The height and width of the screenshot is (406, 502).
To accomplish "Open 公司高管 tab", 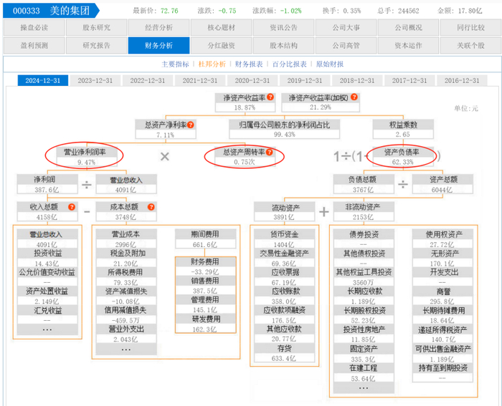I will [x=346, y=45].
